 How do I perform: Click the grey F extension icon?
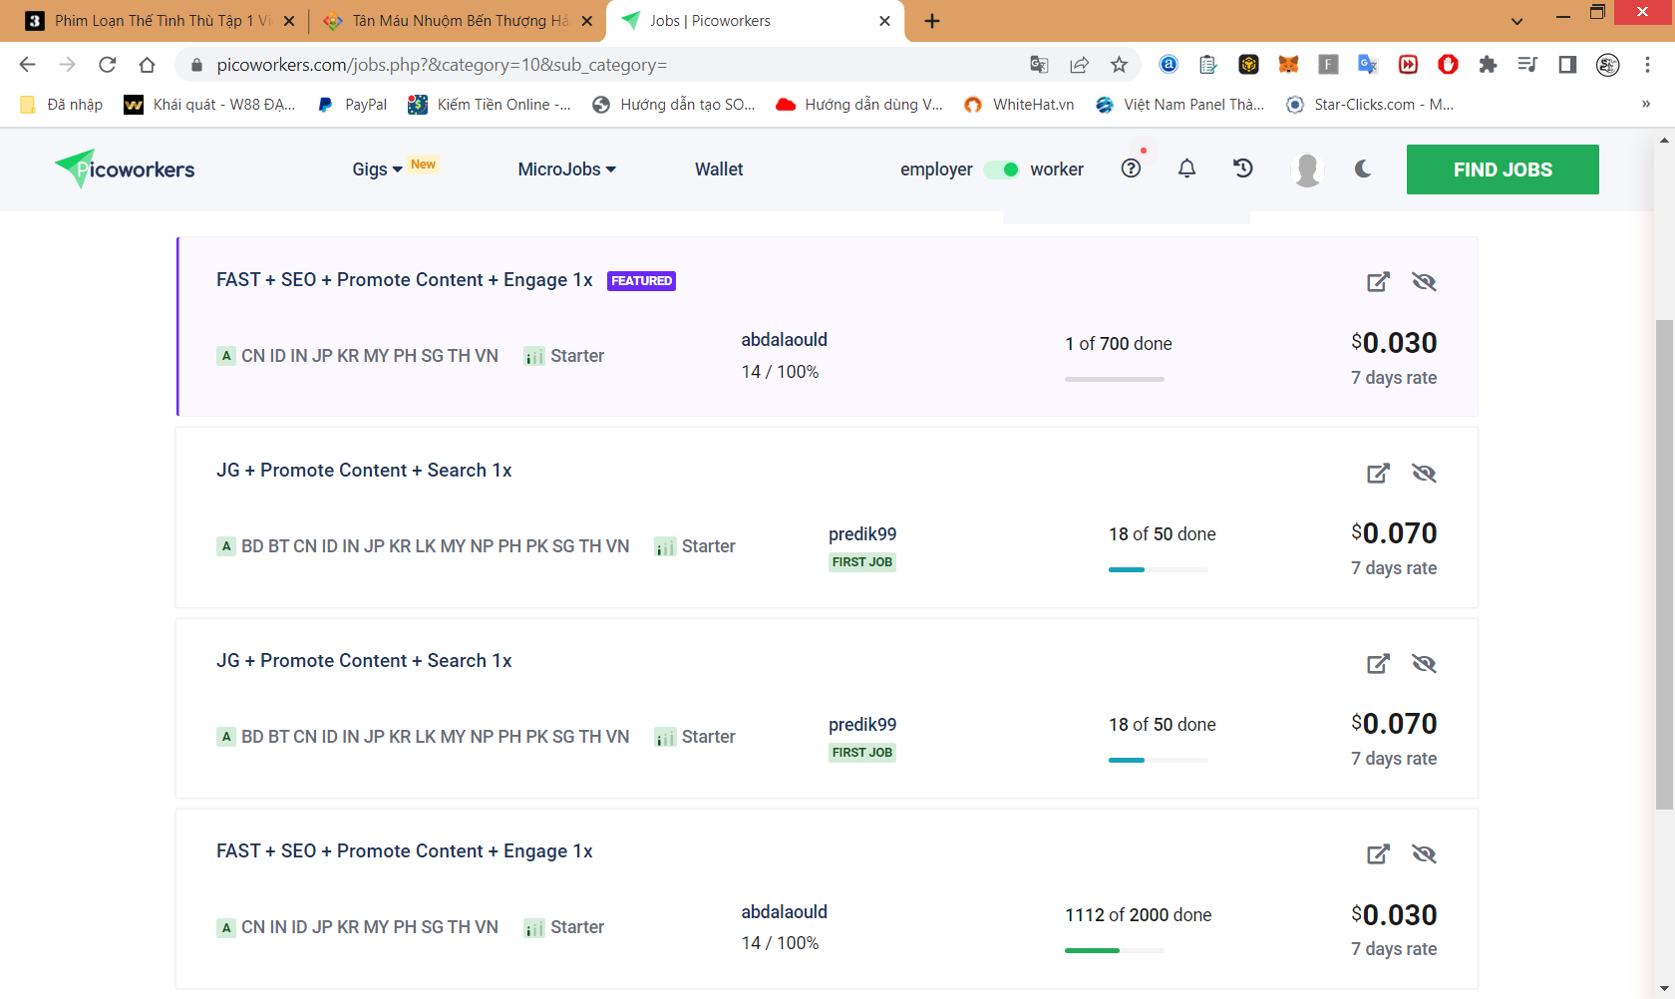coord(1328,65)
